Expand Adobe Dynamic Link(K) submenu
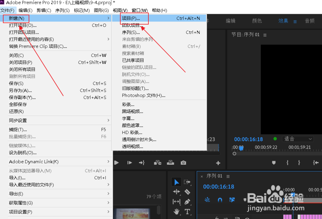 [56, 162]
